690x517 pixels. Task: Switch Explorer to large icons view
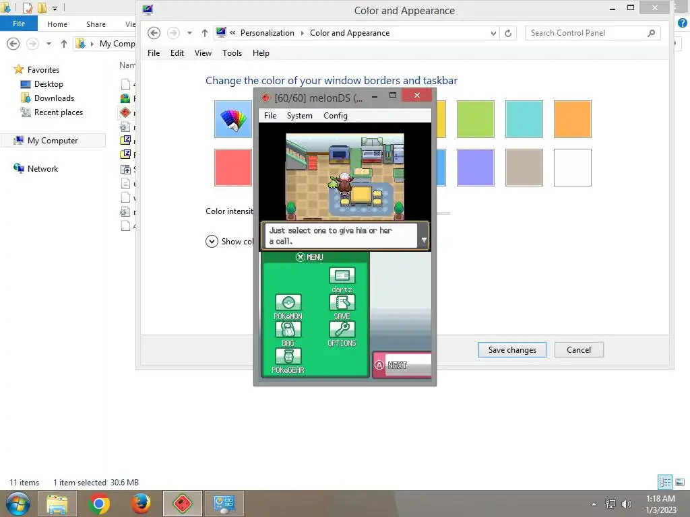[680, 482]
